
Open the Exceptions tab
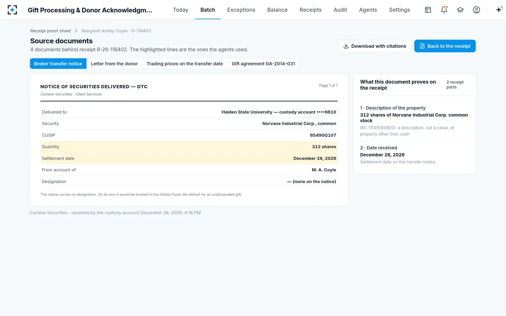coord(241,10)
